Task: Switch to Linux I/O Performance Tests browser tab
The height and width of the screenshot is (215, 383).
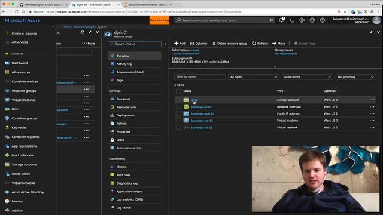Action: [x=147, y=5]
